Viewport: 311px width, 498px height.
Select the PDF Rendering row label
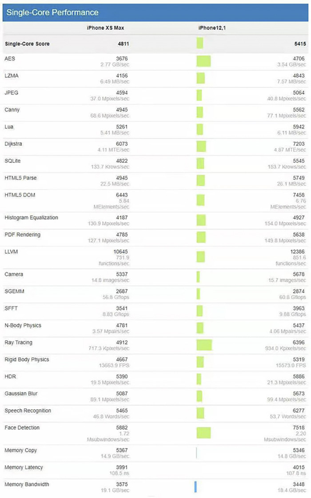[22, 235]
